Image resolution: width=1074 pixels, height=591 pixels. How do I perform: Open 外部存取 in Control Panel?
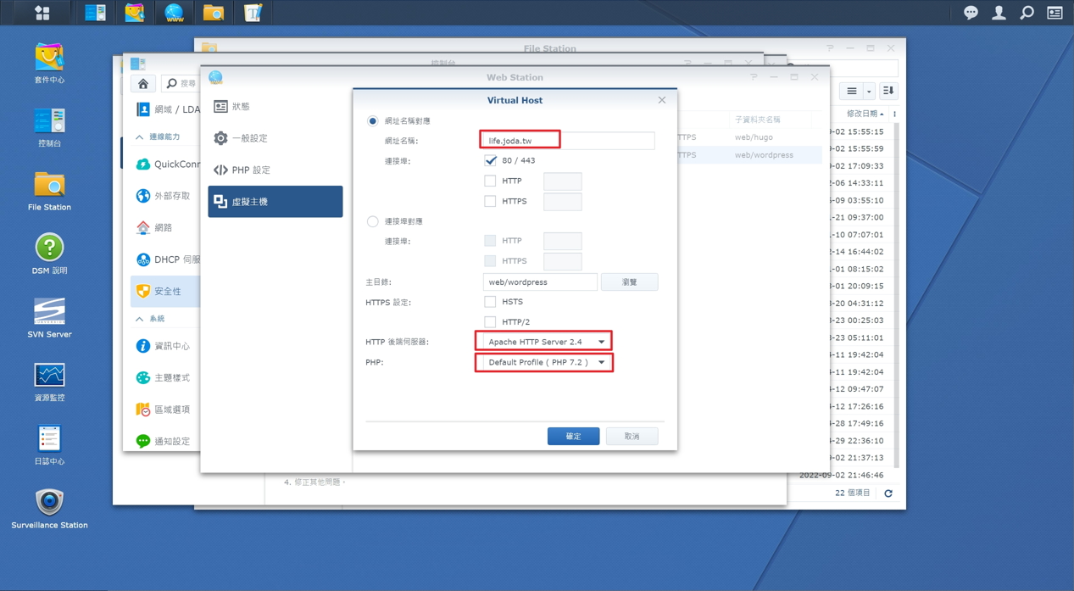(x=166, y=196)
